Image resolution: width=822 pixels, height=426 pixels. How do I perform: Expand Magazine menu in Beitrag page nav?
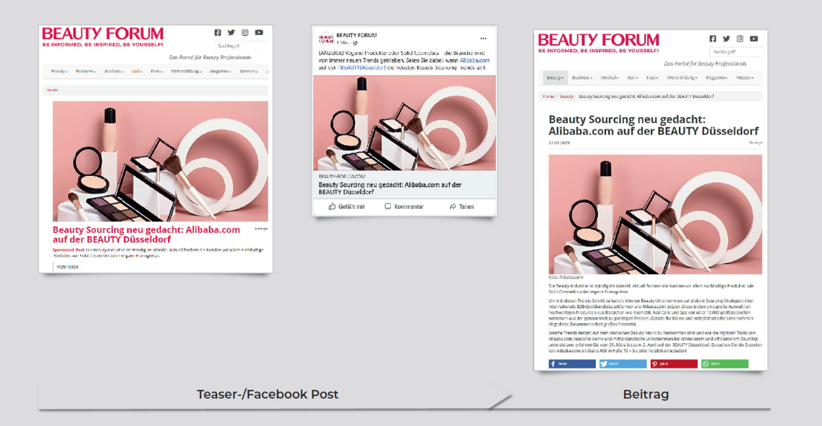[717, 77]
